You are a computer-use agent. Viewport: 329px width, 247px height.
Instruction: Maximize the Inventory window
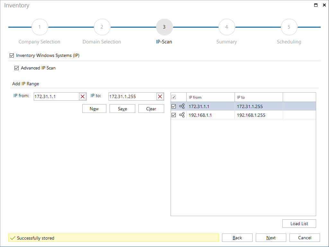[x=316, y=5]
